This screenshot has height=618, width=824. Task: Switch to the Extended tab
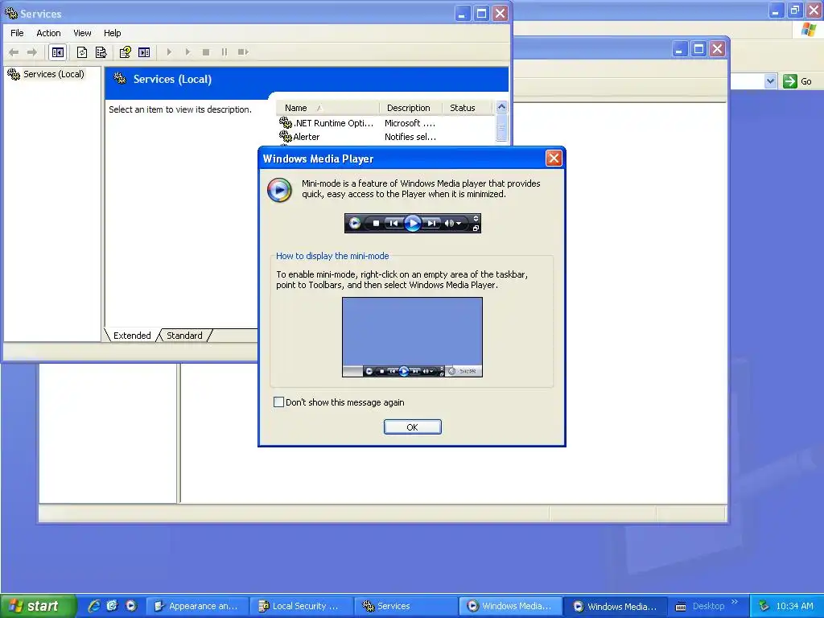click(x=132, y=336)
